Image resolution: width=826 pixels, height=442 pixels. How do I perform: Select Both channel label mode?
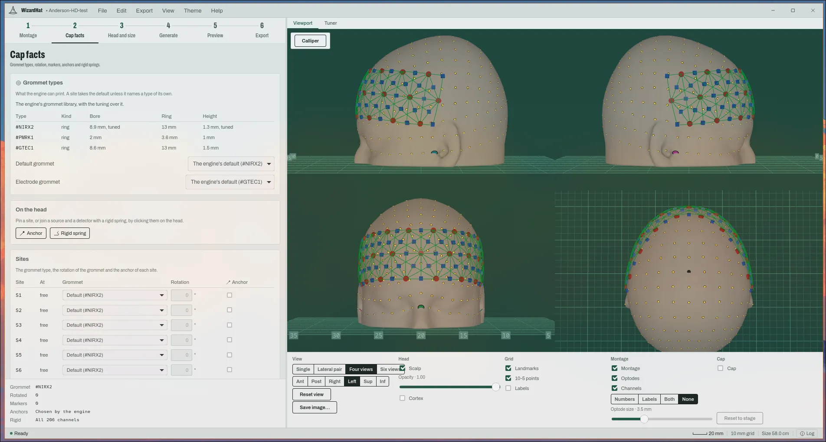coord(669,399)
